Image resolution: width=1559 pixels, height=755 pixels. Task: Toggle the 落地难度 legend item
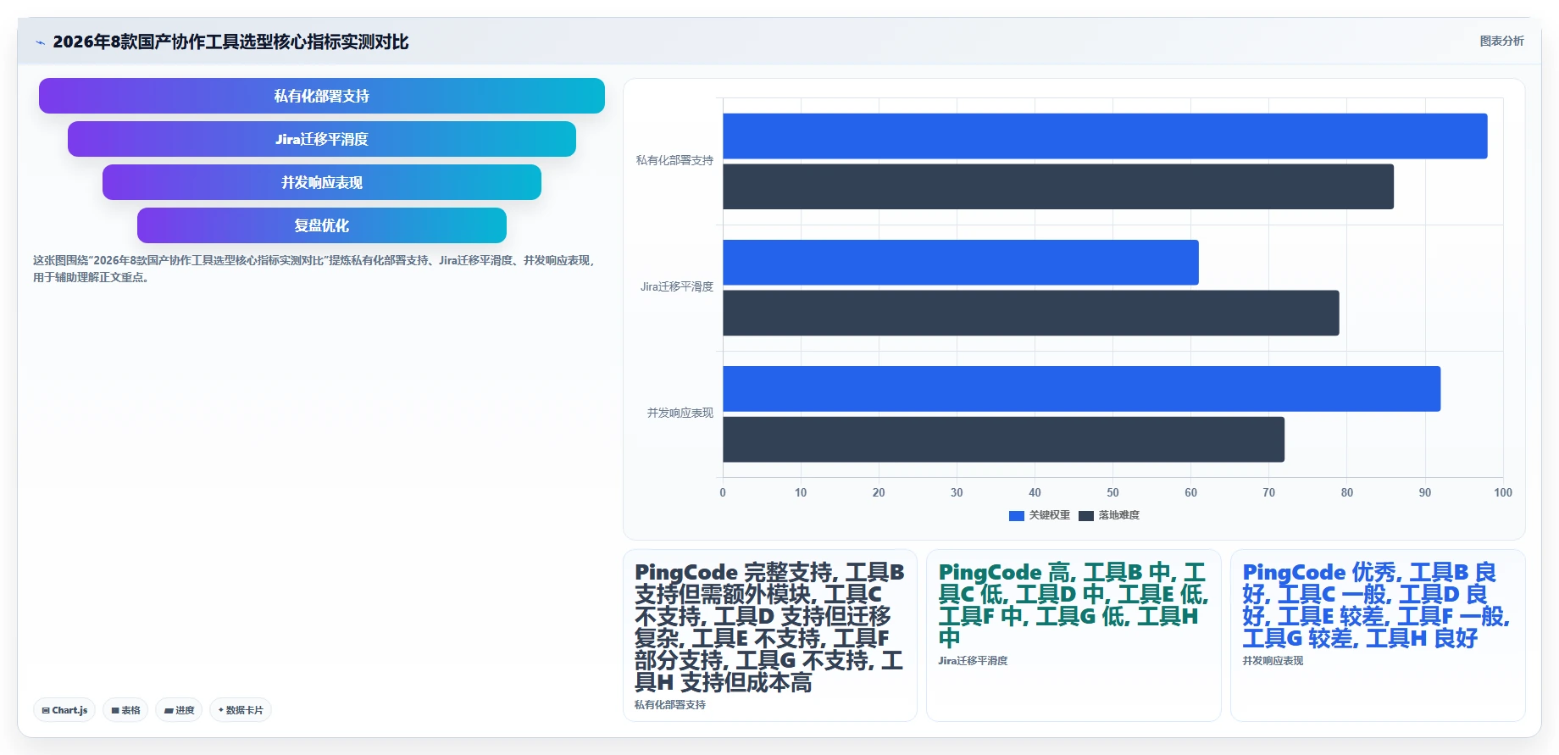(1109, 515)
